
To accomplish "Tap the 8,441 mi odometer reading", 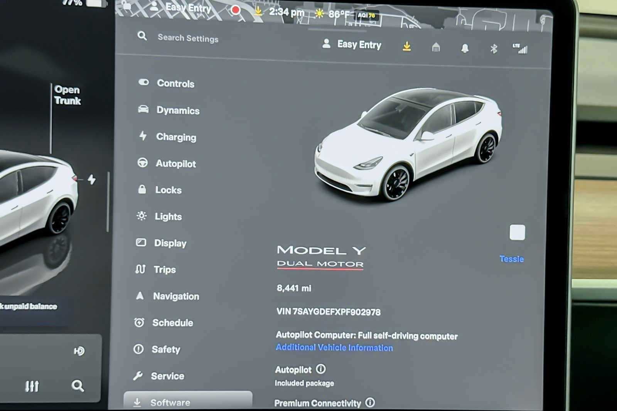I will click(294, 288).
